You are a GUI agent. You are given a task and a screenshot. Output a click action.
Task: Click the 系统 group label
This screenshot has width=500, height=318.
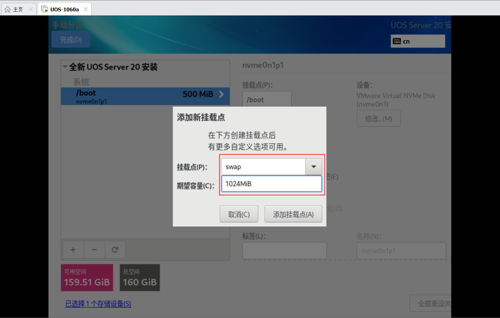81,82
